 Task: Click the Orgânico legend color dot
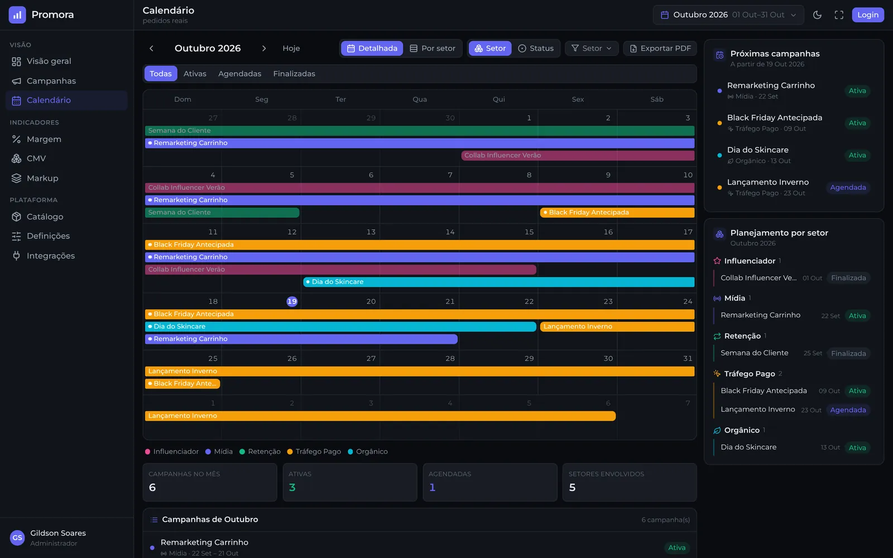click(x=351, y=452)
